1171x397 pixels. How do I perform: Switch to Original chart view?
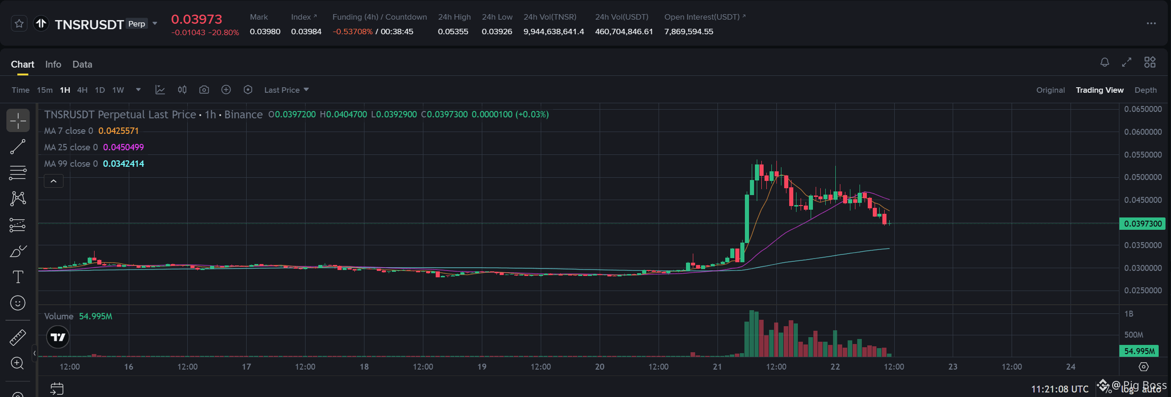click(1050, 90)
